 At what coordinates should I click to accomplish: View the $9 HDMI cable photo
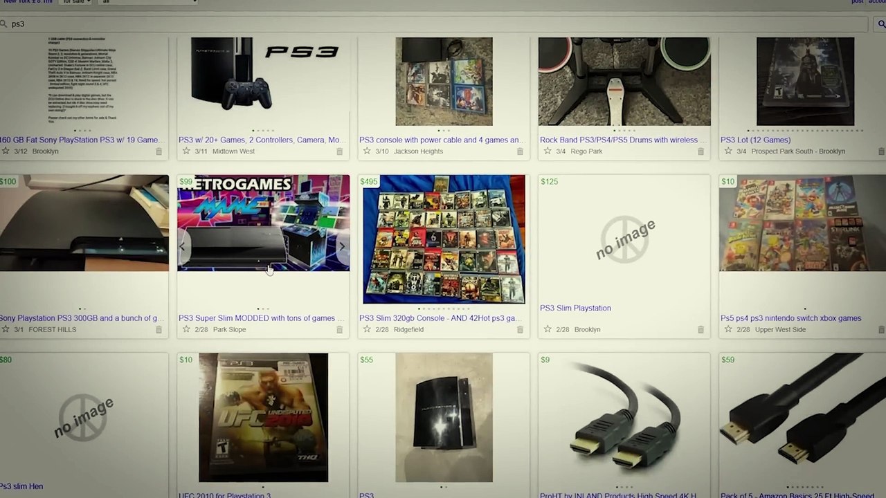click(x=624, y=418)
